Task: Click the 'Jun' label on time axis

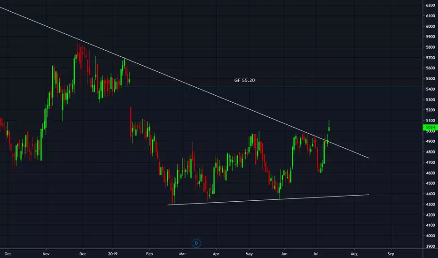Action: (284, 254)
